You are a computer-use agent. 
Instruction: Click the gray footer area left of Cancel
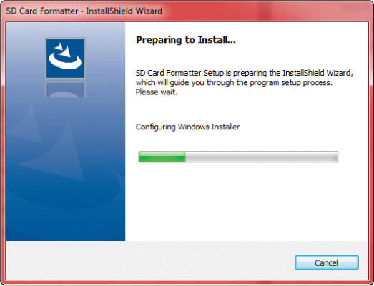pos(150,261)
